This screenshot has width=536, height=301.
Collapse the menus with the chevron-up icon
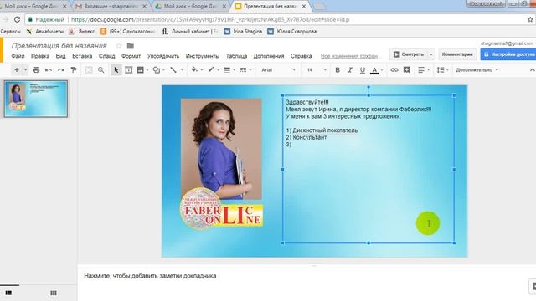pyautogui.click(x=533, y=70)
